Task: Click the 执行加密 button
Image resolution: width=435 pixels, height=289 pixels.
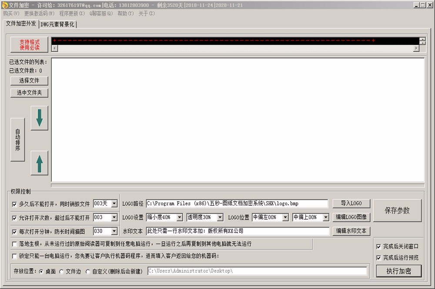Action: tap(398, 271)
